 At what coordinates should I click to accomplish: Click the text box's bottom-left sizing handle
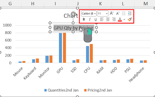pyautogui.click(x=50, y=32)
